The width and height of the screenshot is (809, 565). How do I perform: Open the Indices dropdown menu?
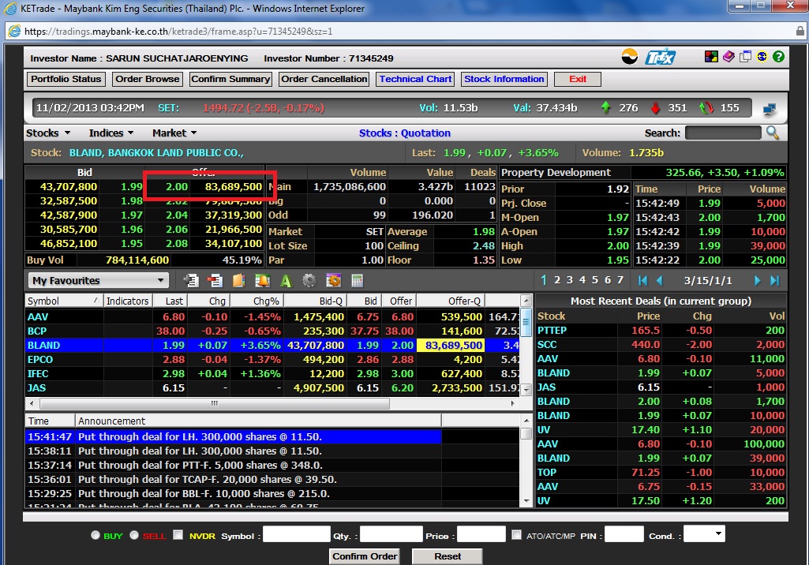click(111, 133)
